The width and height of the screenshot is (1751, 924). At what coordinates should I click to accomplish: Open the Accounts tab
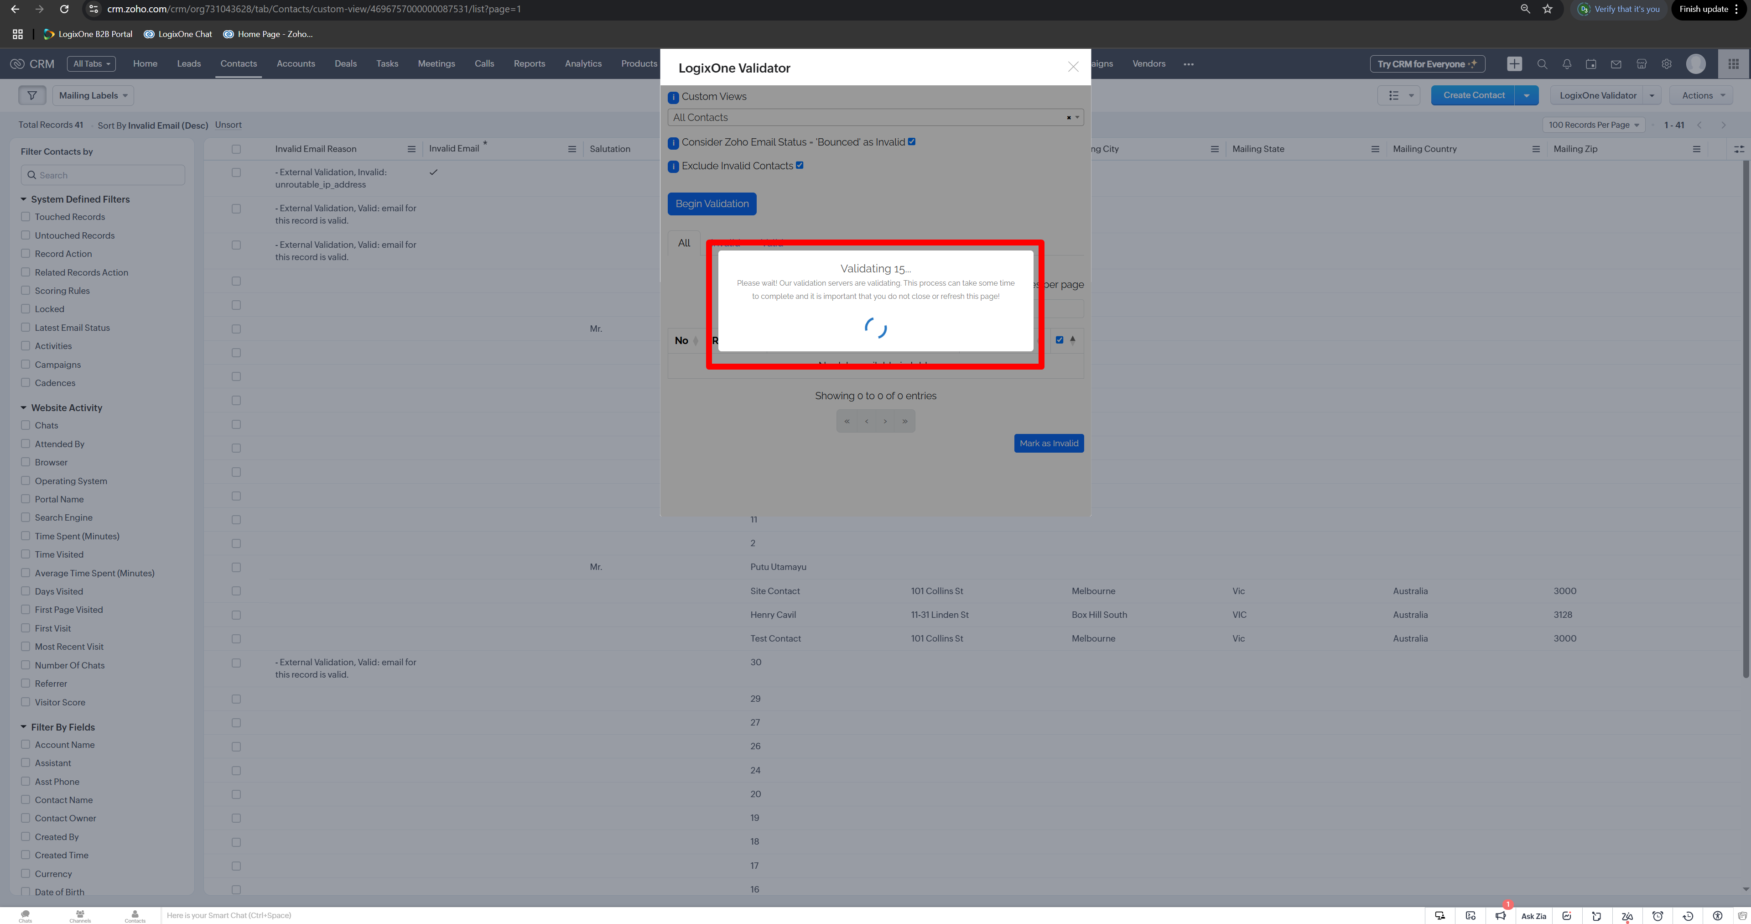(296, 64)
